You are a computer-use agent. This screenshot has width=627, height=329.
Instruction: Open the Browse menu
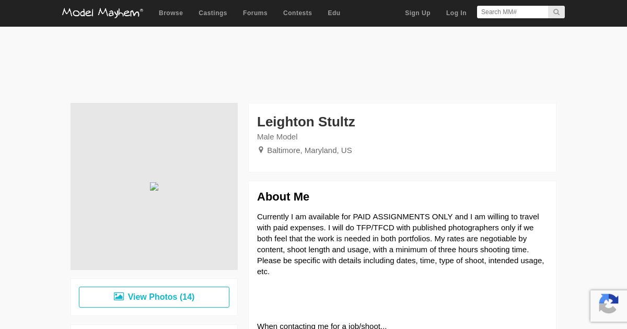pyautogui.click(x=171, y=13)
